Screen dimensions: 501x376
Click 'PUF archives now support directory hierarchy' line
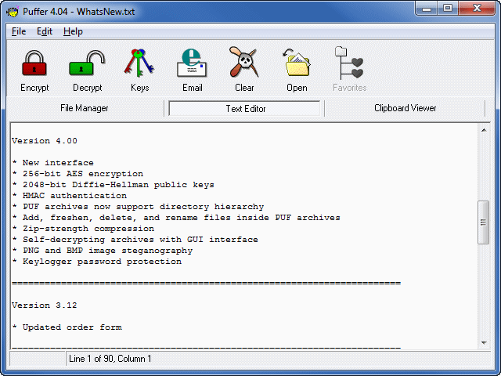(x=138, y=207)
